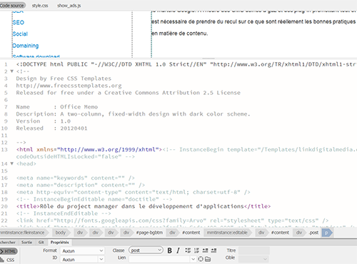Switch to the Sortie panel tab

tap(26, 242)
